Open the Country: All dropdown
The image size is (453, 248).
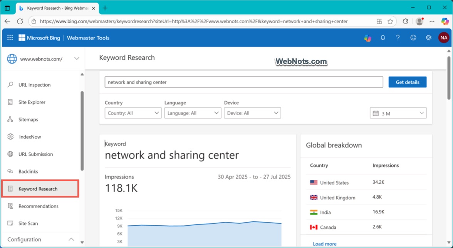(x=133, y=113)
